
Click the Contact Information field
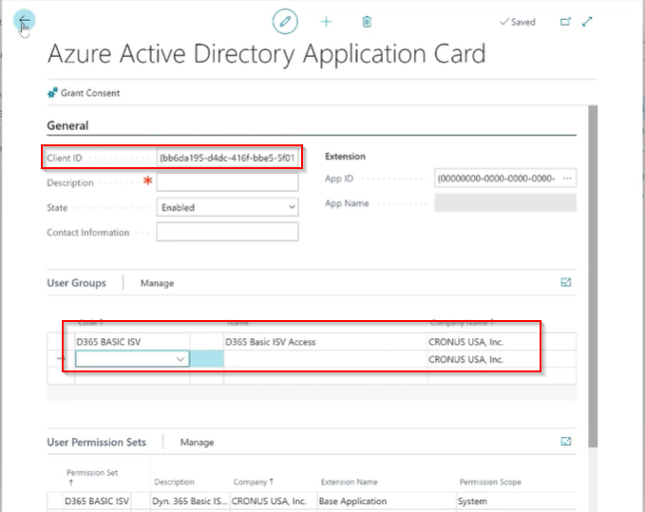(x=227, y=232)
